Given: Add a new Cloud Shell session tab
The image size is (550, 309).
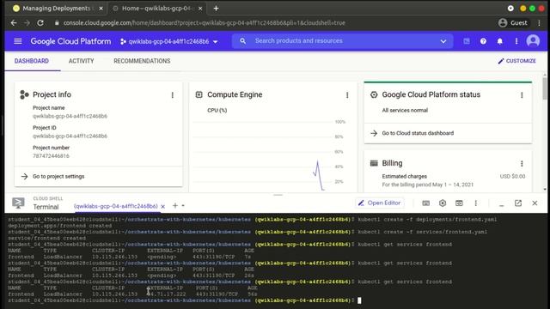Looking at the screenshot, I should [175, 206].
